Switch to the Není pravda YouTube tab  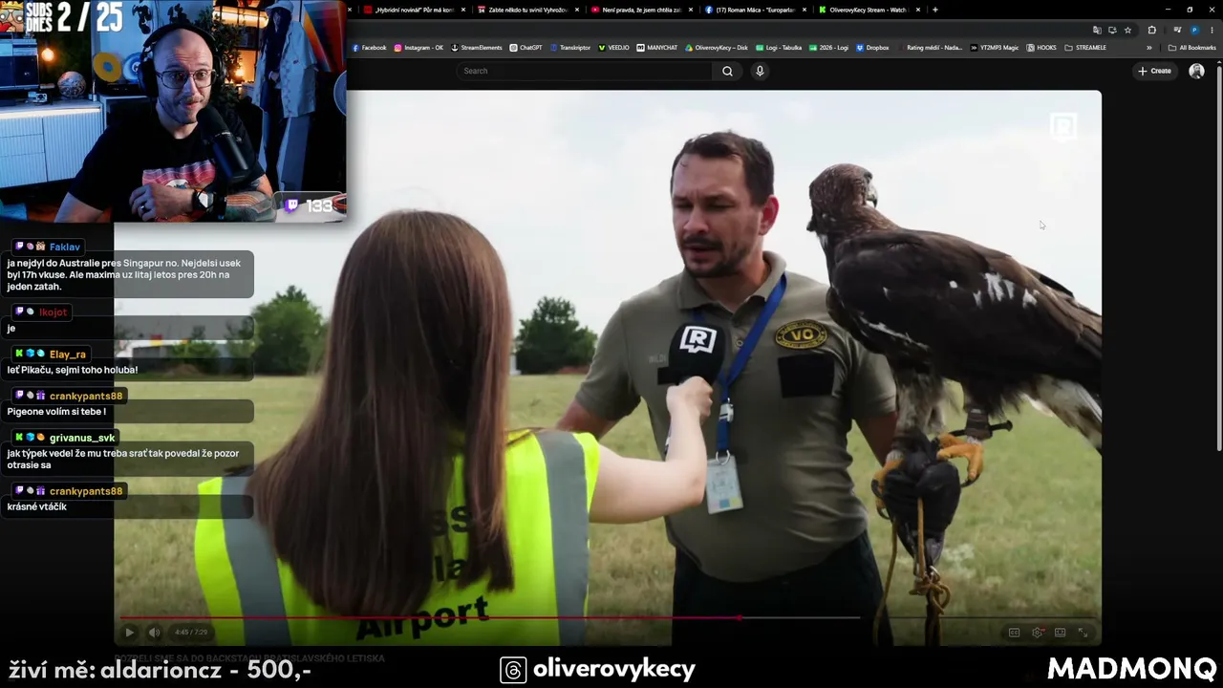point(636,10)
